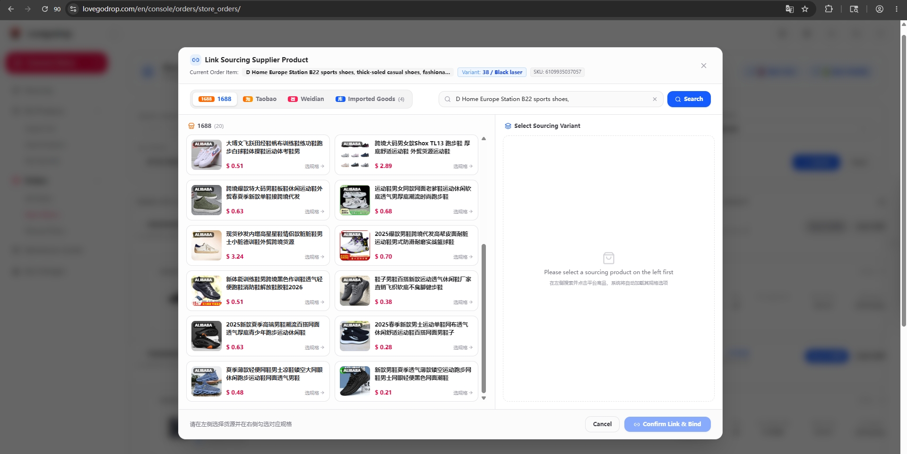Viewport: 907px width, 454px height.
Task: Open green canvas shoe thumbnail priced $0.63
Action: [x=207, y=200]
